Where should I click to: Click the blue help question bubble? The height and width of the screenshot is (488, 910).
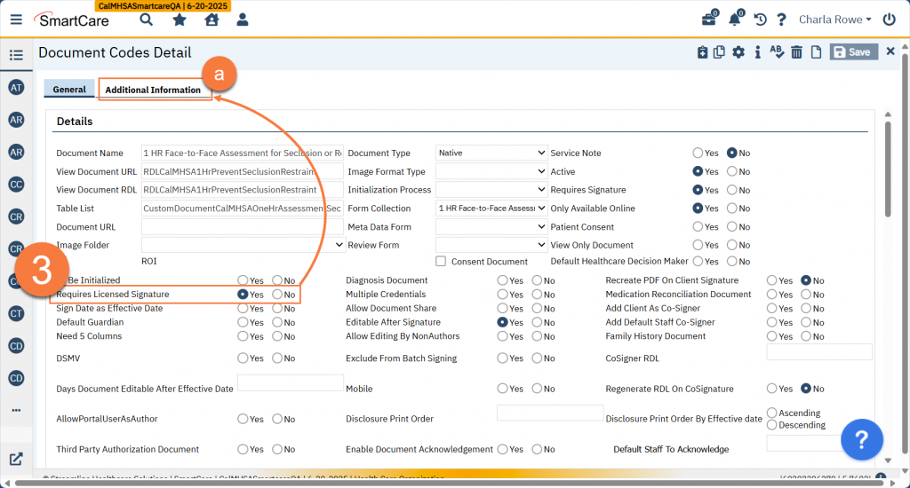click(861, 438)
